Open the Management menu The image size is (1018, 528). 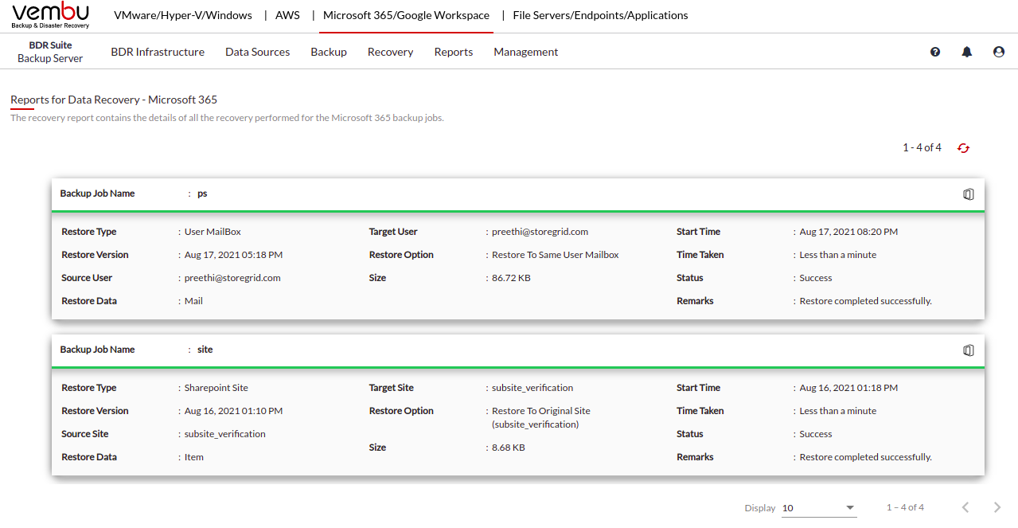[525, 52]
